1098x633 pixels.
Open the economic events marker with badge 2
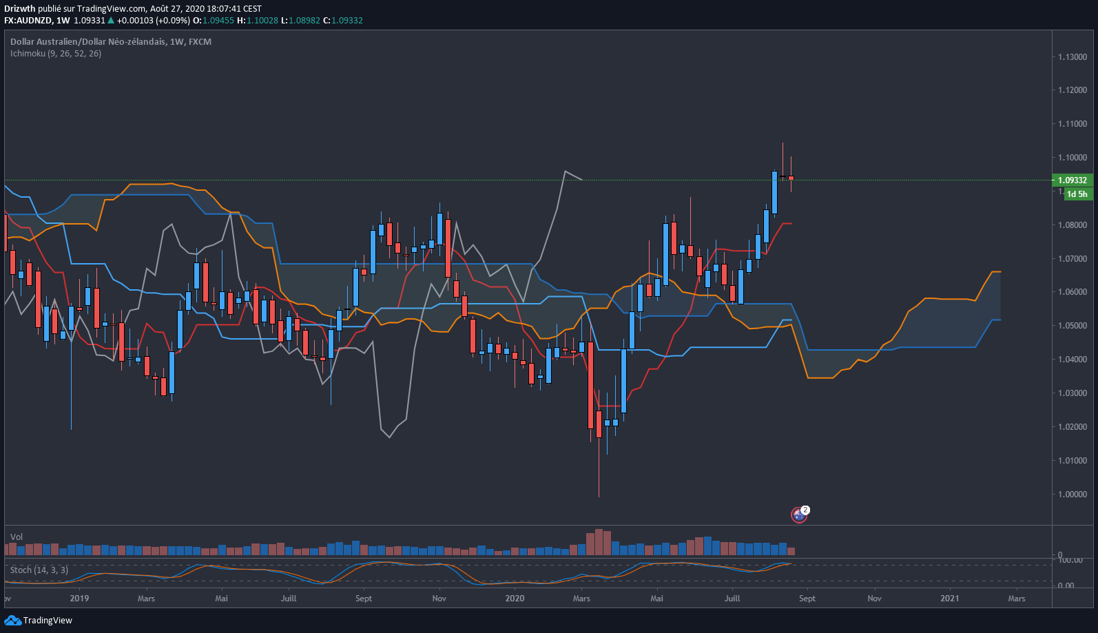coord(799,515)
